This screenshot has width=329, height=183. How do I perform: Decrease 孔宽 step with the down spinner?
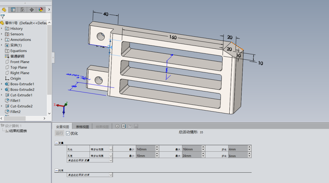coord(249,157)
